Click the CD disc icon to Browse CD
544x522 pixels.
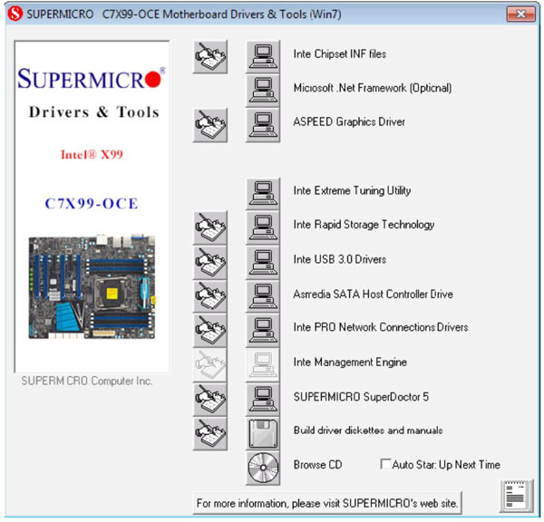pyautogui.click(x=263, y=468)
